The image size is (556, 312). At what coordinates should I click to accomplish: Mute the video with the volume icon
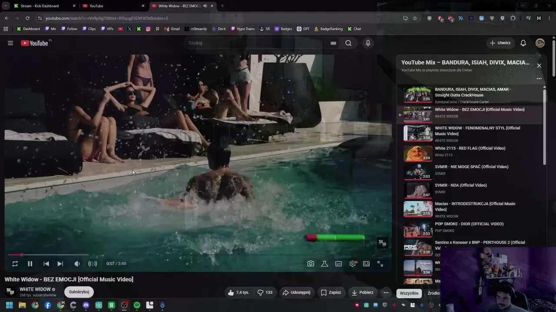[x=77, y=263]
